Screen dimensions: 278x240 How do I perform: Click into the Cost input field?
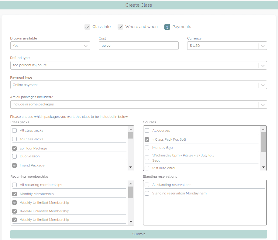(x=138, y=46)
